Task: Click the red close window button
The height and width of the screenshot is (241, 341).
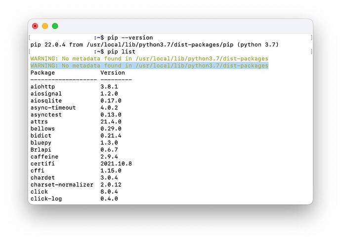Action: point(35,26)
